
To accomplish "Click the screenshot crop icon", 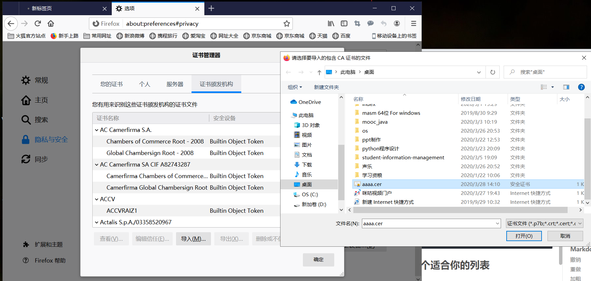I will coord(357,23).
